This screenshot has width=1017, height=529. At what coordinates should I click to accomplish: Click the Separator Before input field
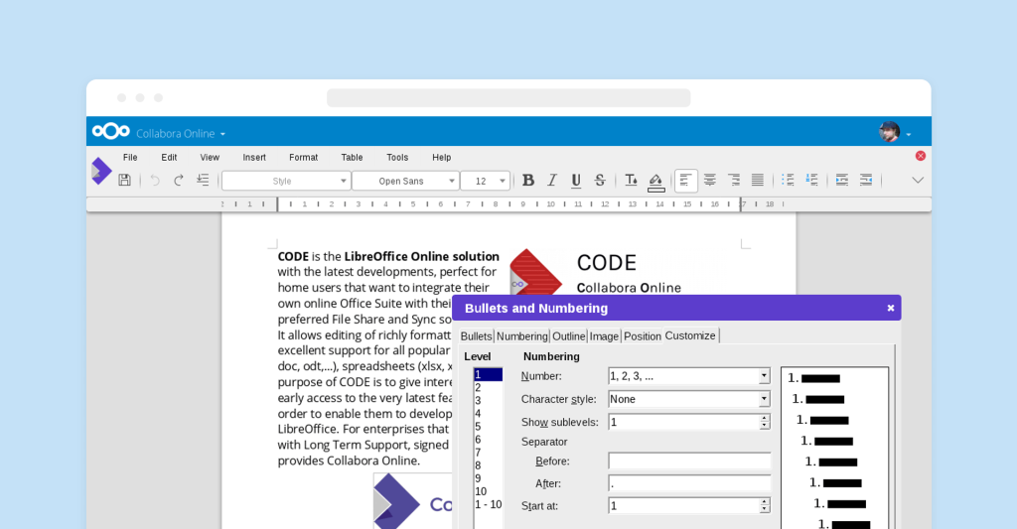click(688, 461)
